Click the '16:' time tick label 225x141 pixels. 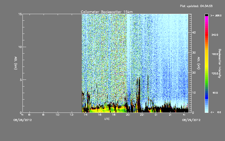pyautogui.click(x=100, y=115)
